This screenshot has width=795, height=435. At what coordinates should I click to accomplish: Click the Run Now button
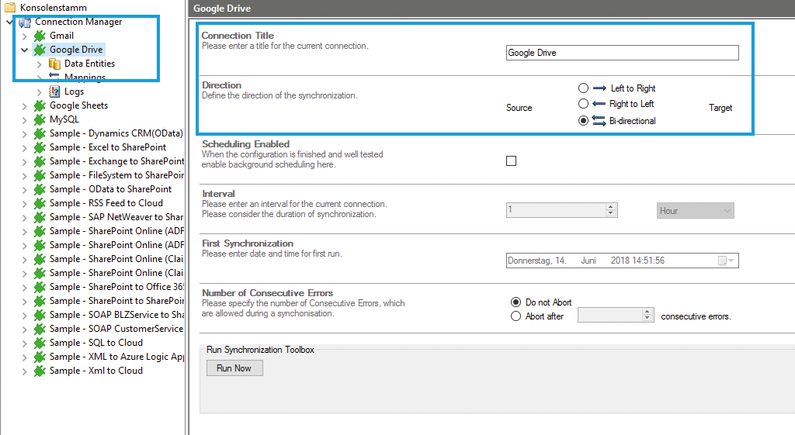(234, 368)
